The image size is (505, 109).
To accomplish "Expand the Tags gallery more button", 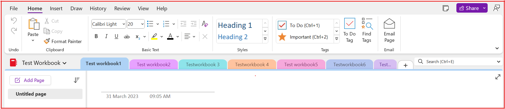I will (337, 39).
